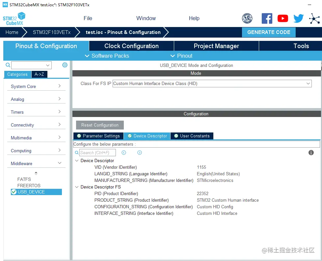Select the CONFIGURATION_STRING parameter row label
Image resolution: width=322 pixels, height=261 pixels.
click(x=143, y=207)
